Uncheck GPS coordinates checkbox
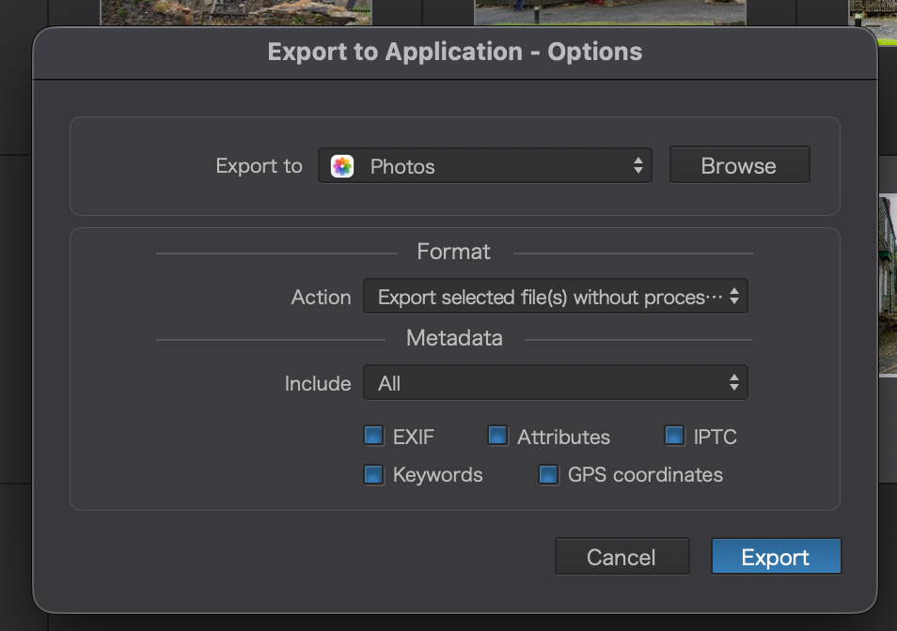 click(x=549, y=475)
